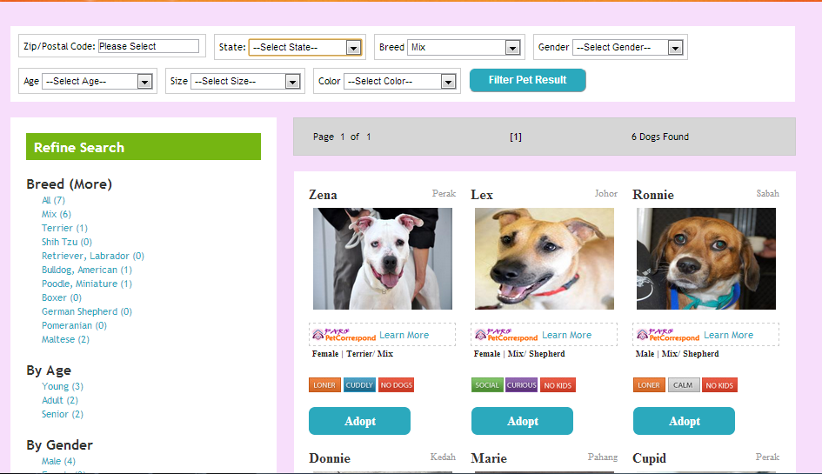The image size is (822, 474).
Task: Click Ronnie's NO KIDS trait badge
Action: (719, 385)
